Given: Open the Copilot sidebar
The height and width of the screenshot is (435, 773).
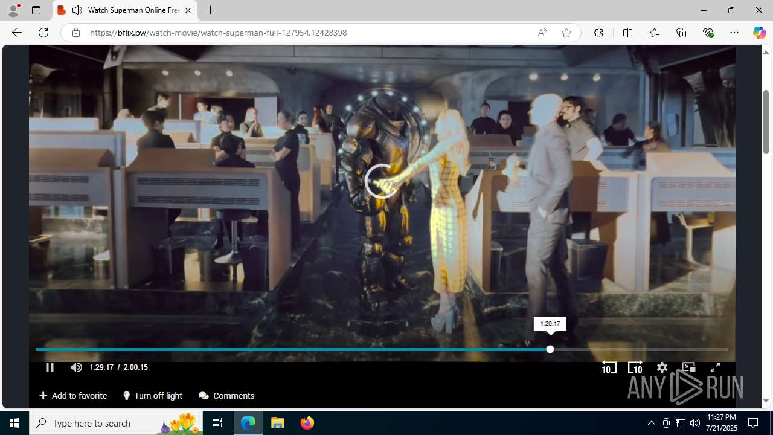Looking at the screenshot, I should 759,33.
